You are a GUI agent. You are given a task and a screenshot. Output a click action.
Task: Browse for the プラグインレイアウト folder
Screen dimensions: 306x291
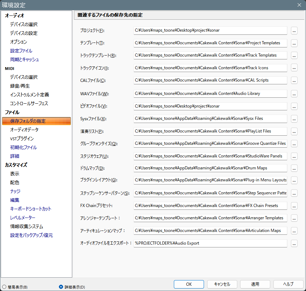tap(294, 180)
